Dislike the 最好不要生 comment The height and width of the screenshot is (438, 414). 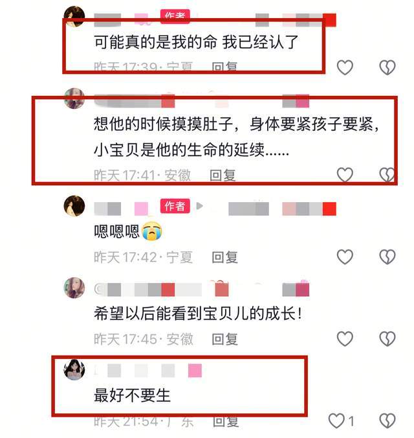pos(387,421)
